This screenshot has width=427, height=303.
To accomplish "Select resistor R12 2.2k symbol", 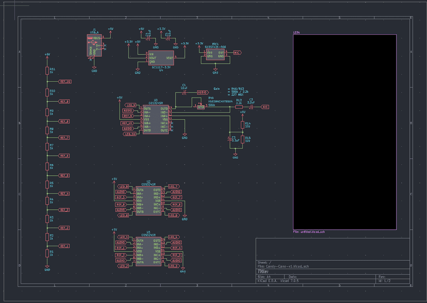I will [x=239, y=107].
